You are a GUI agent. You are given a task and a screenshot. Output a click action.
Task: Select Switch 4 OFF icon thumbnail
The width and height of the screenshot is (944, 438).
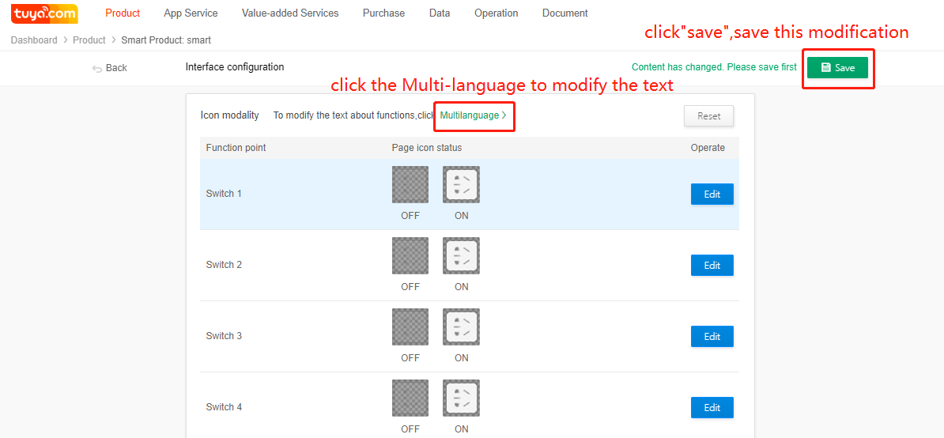410,398
